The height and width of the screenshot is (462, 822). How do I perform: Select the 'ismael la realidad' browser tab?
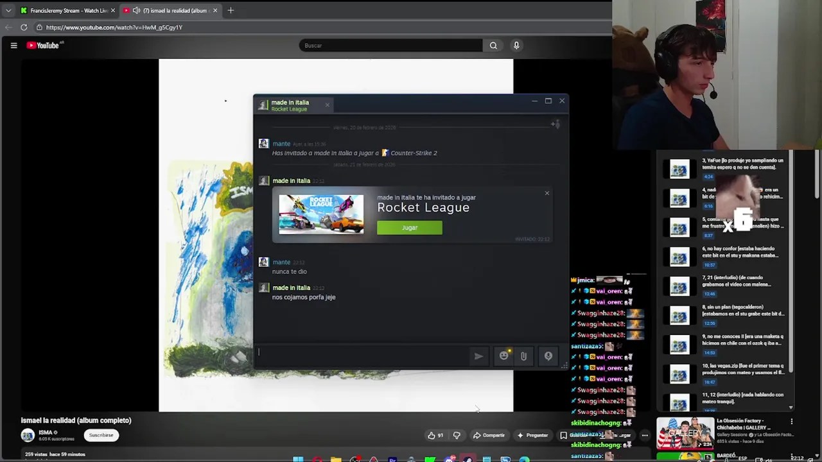(170, 10)
